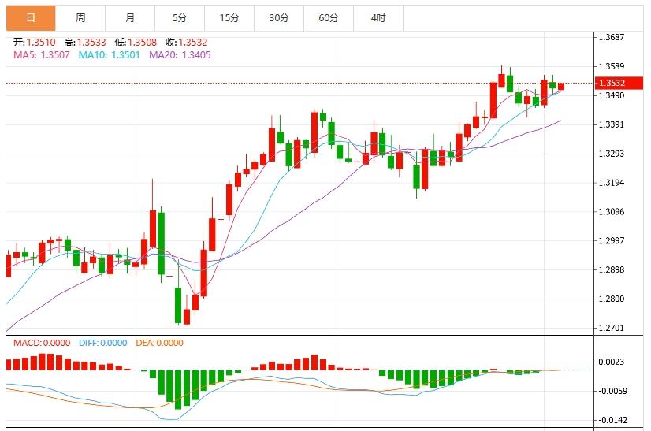Switch to the 日 daily chart tab
The height and width of the screenshot is (431, 651).
point(31,17)
